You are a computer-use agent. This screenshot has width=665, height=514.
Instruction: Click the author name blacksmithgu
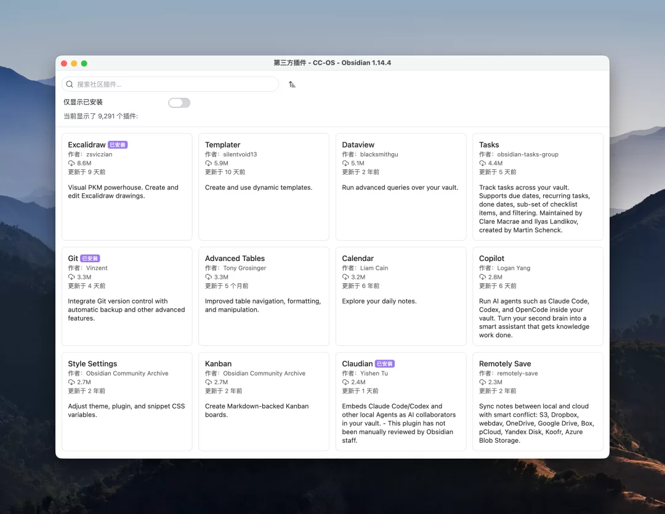(379, 155)
